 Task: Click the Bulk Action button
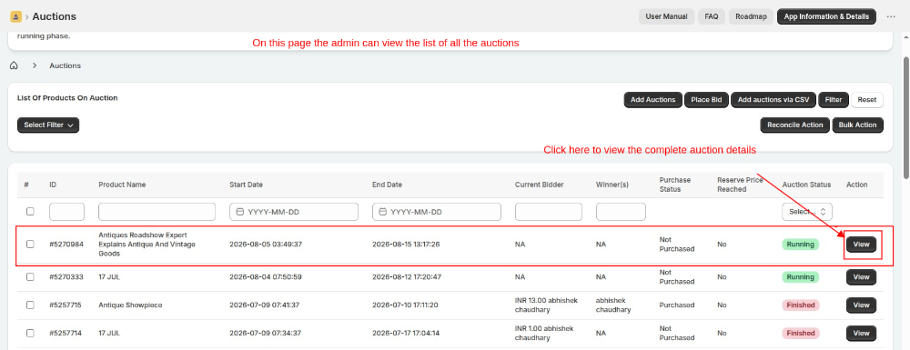(857, 125)
